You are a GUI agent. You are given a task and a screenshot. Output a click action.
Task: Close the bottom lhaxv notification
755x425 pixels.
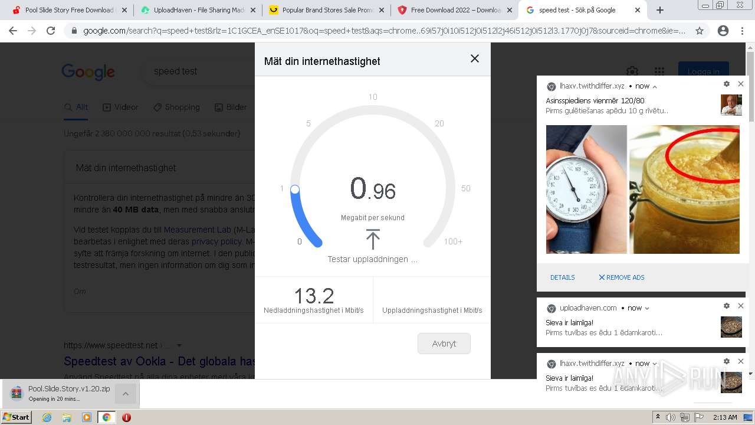point(741,361)
